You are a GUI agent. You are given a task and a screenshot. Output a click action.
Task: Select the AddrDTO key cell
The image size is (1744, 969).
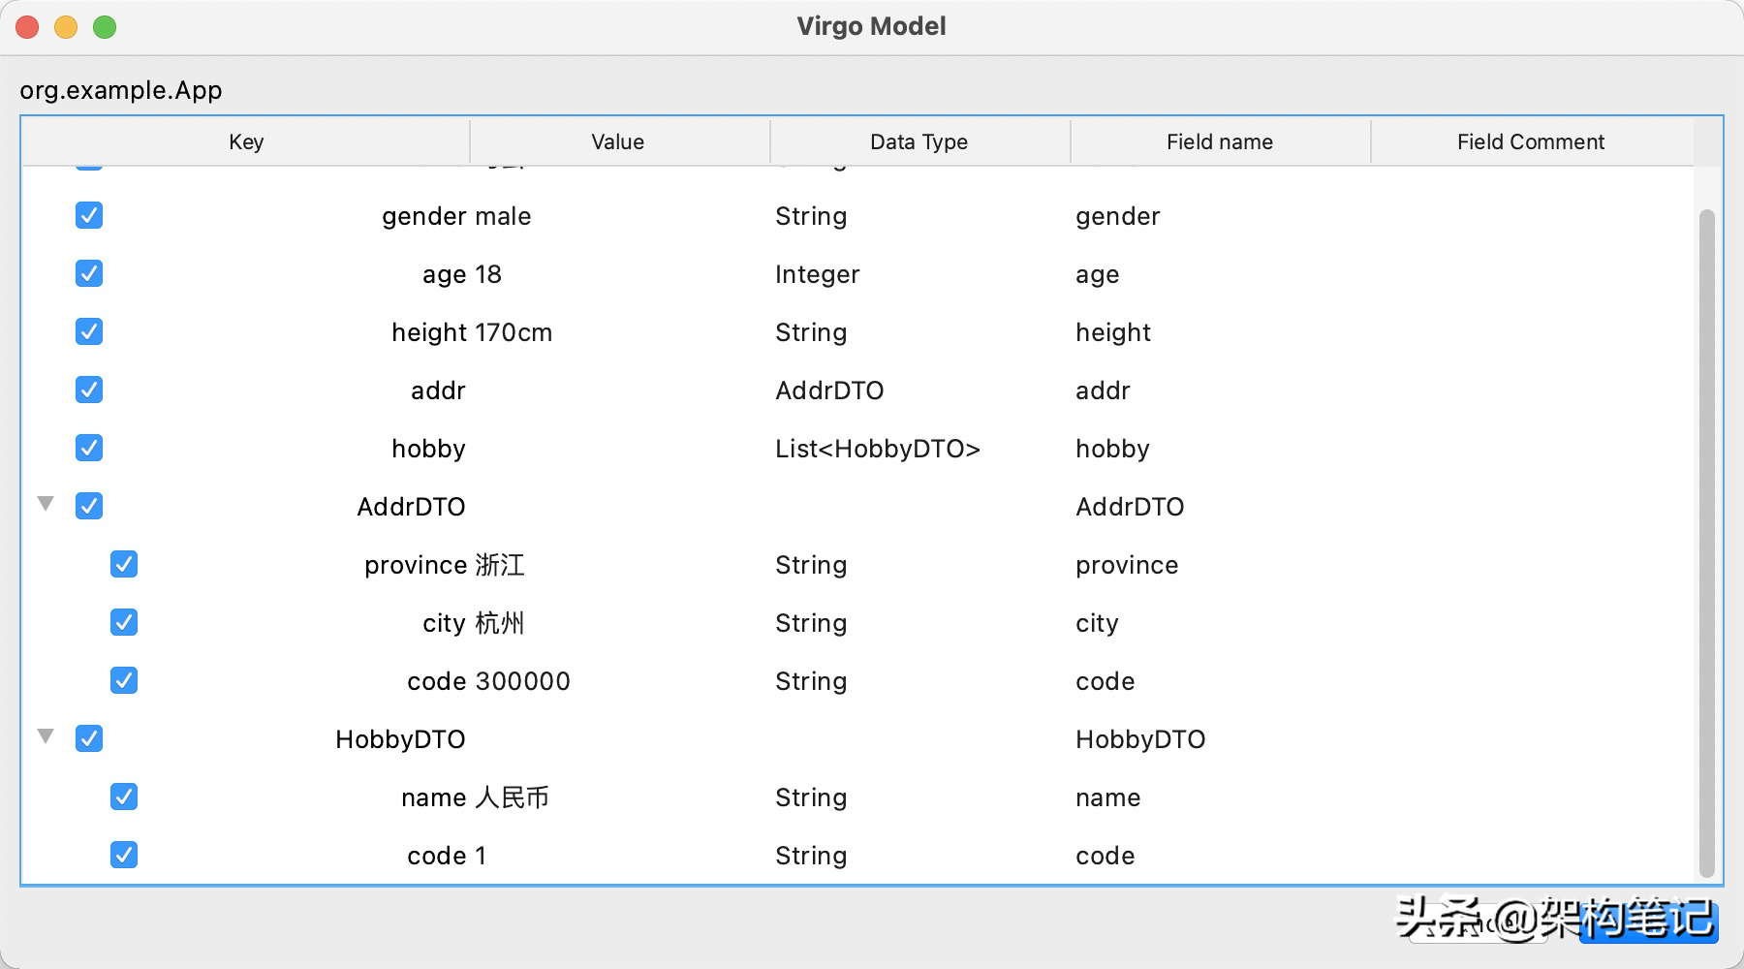[x=411, y=507]
